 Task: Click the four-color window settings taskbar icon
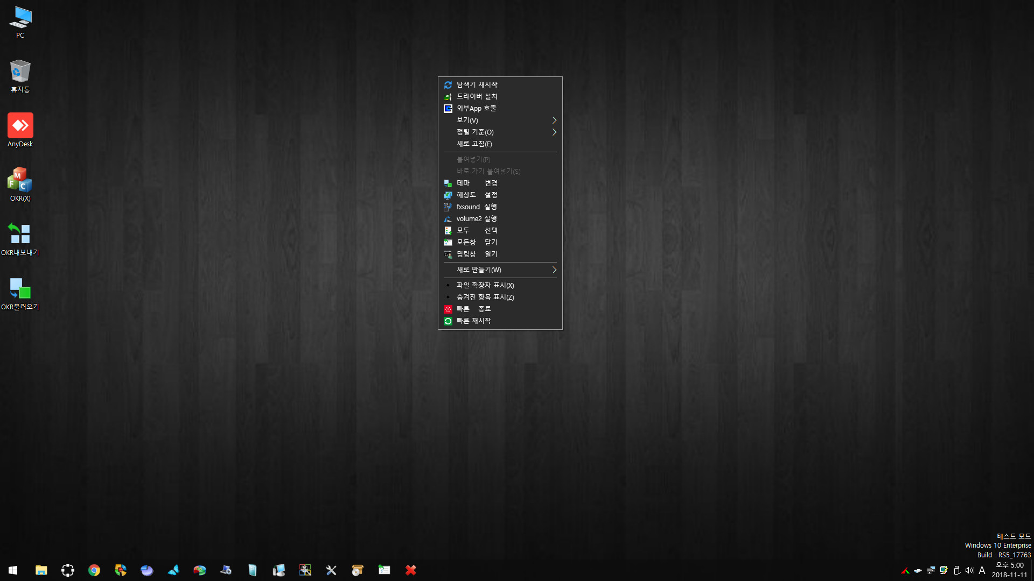(305, 570)
